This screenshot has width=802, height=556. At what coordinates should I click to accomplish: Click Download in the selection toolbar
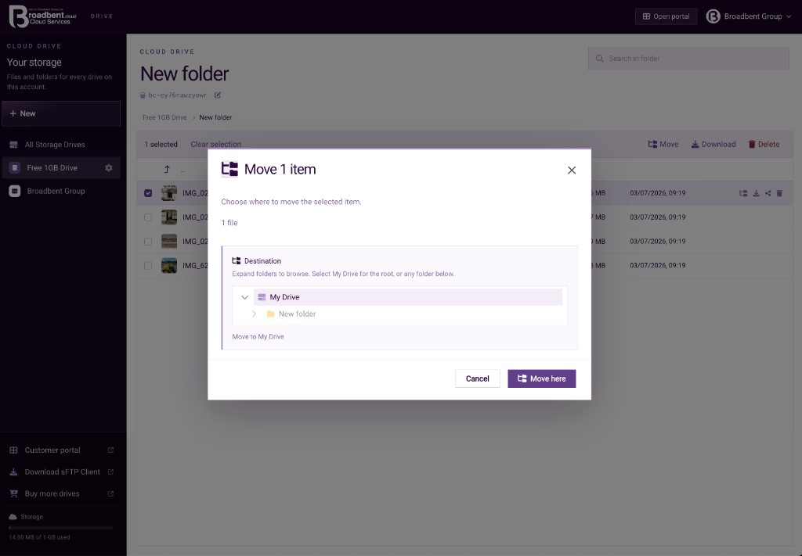coord(713,144)
